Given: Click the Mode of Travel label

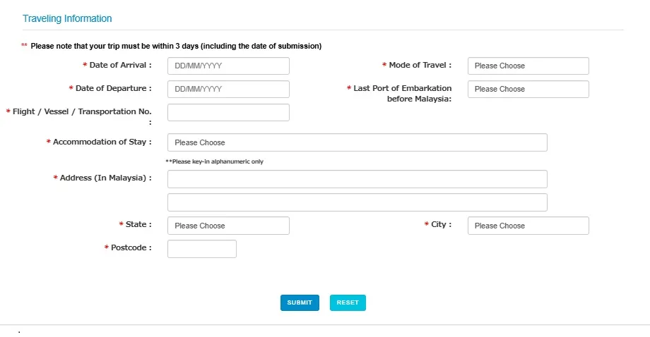Looking at the screenshot, I should [x=420, y=65].
